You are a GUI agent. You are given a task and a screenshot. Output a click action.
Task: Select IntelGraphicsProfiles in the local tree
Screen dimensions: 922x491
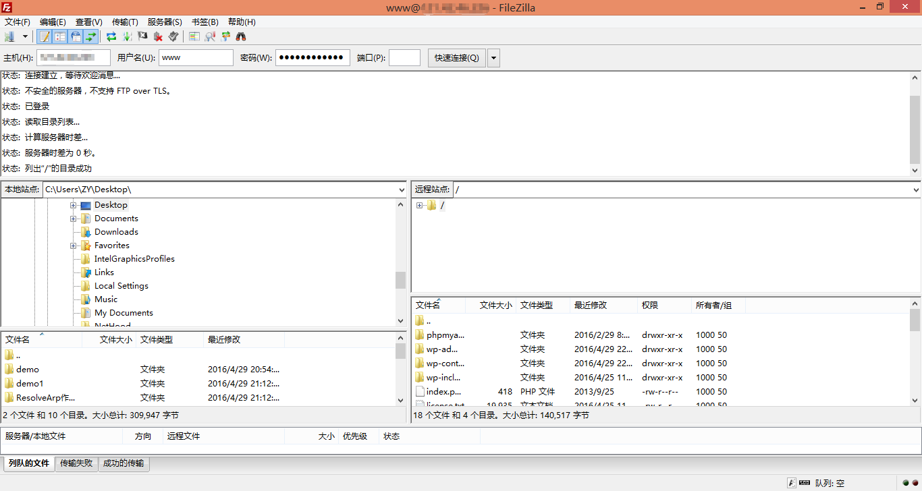pos(134,259)
